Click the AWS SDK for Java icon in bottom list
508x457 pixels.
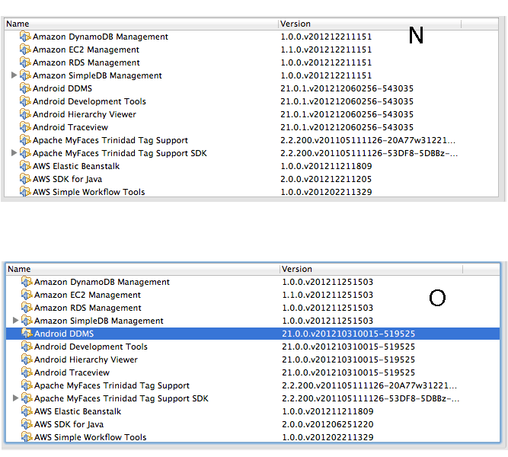pos(27,424)
